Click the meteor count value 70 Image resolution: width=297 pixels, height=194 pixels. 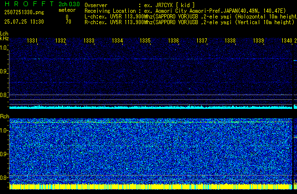click(x=68, y=22)
